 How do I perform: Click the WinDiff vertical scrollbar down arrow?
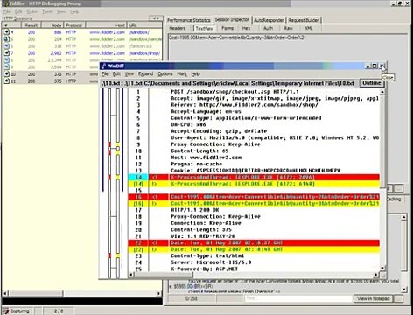click(x=381, y=268)
